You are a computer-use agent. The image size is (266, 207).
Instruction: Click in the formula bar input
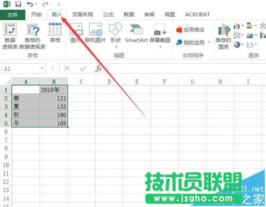(186, 69)
